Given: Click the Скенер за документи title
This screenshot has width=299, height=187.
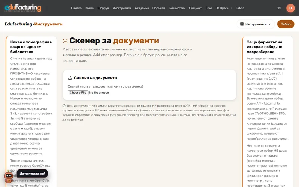Looking at the screenshot, I should pyautogui.click(x=114, y=40).
